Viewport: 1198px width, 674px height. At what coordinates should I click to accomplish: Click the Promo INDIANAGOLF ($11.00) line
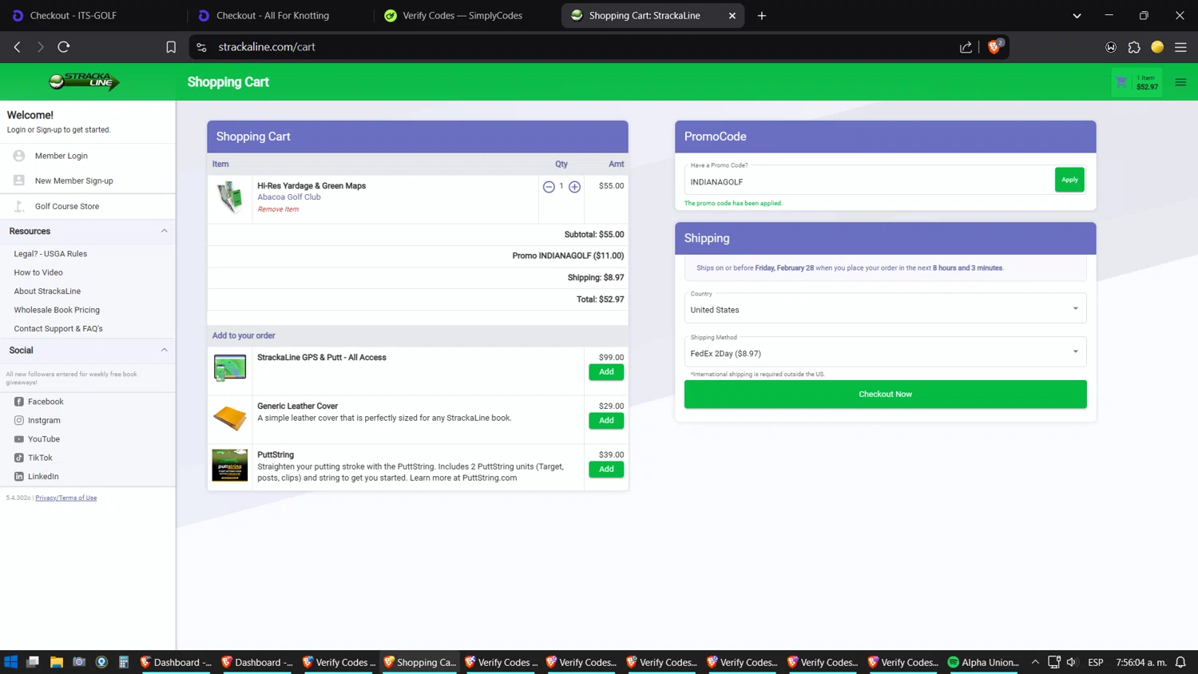click(568, 256)
